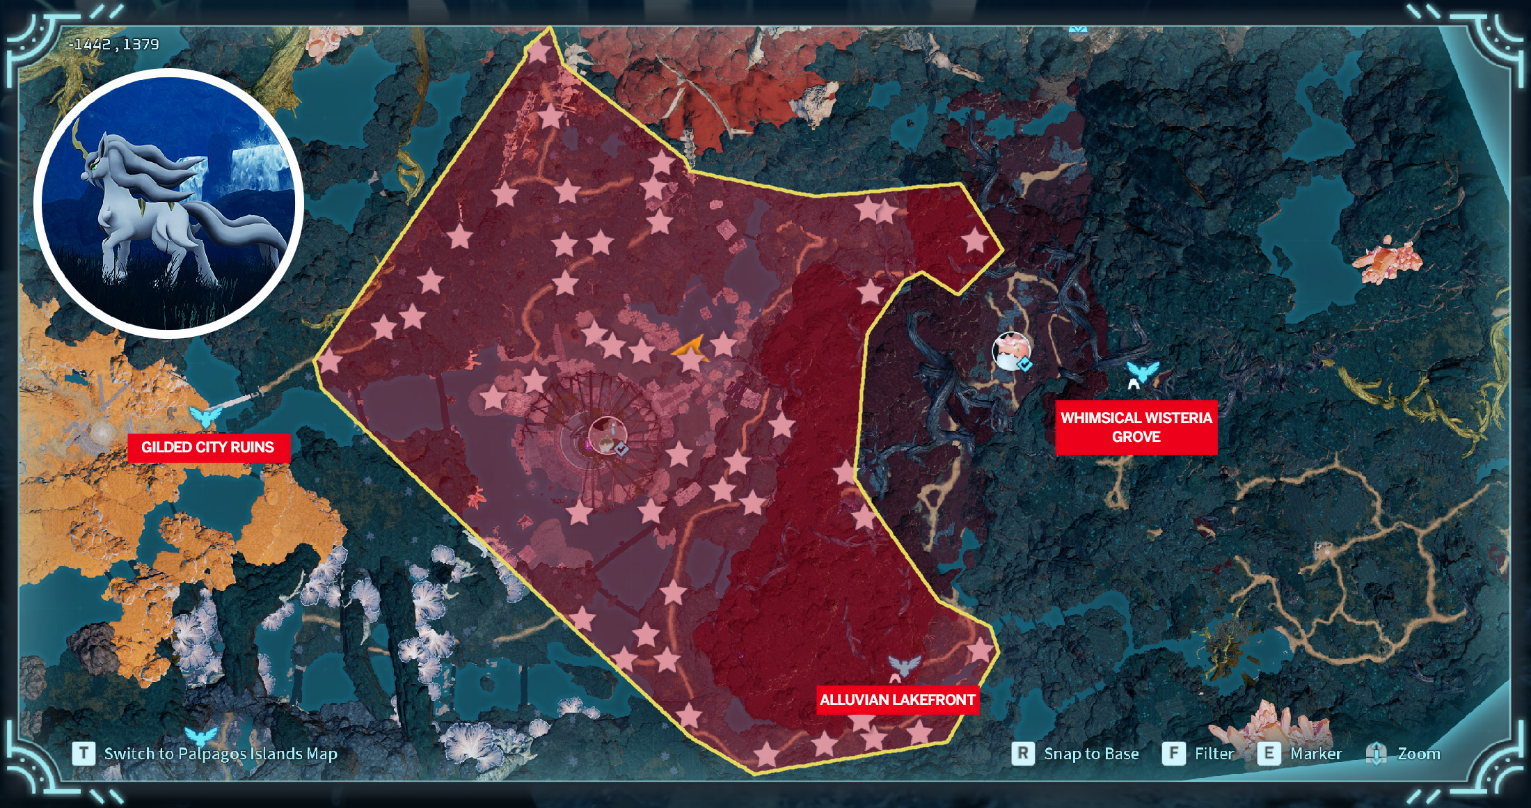The height and width of the screenshot is (808, 1531).
Task: Click the GILDED CITY RUINS label
Action: tap(208, 447)
